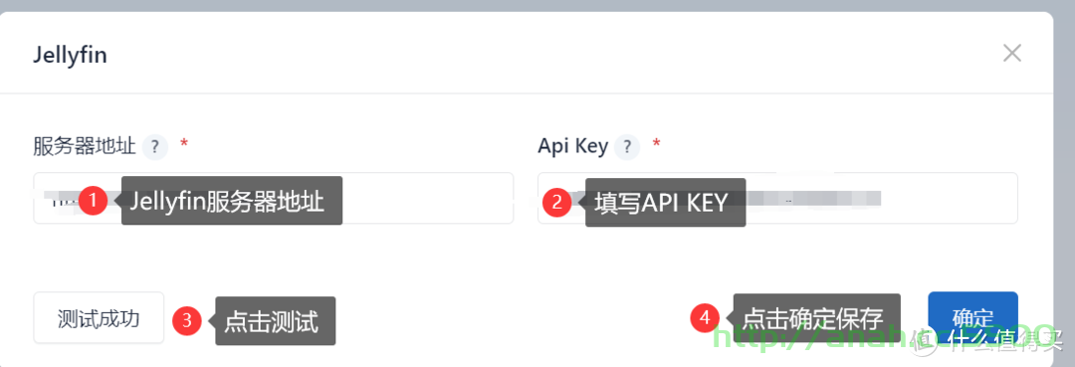Click the red step 1 marker

94,201
